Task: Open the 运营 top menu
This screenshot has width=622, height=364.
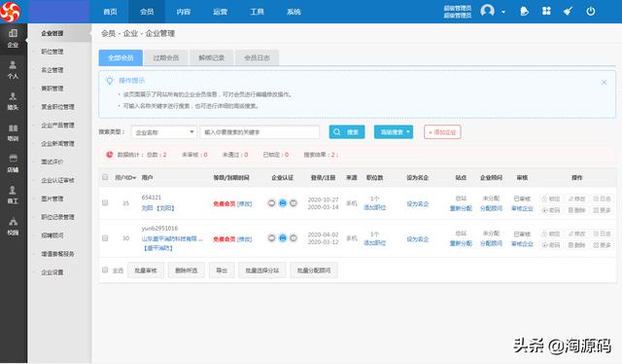Action: click(221, 12)
